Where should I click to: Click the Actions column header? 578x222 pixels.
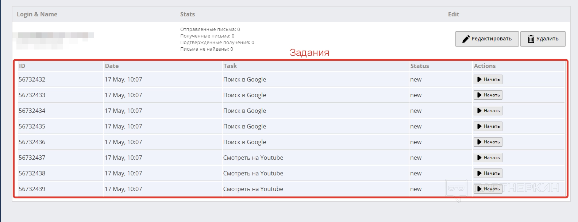pyautogui.click(x=485, y=66)
